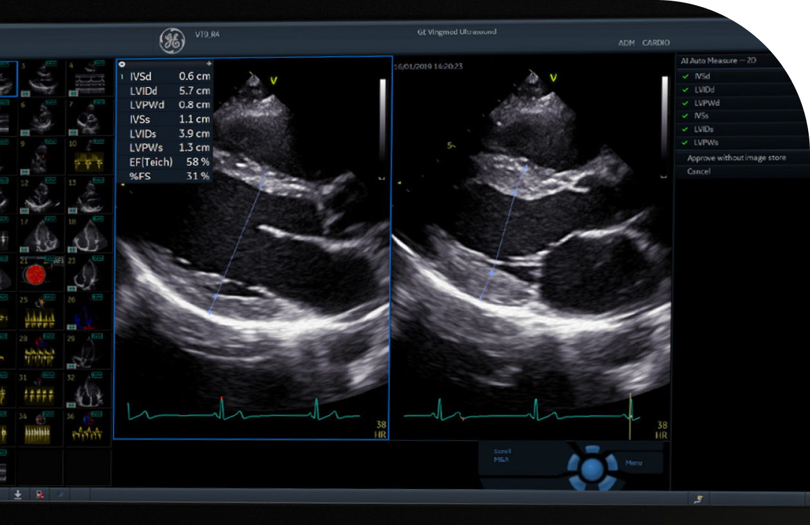Click the yellow V probe orientation marker on left image
810x525 pixels.
(273, 80)
